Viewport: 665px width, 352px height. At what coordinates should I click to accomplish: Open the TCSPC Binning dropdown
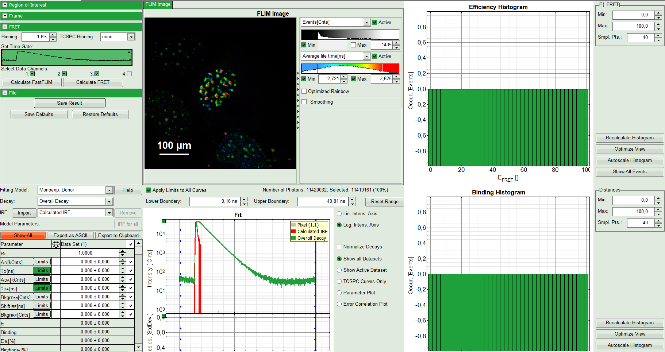click(x=131, y=37)
